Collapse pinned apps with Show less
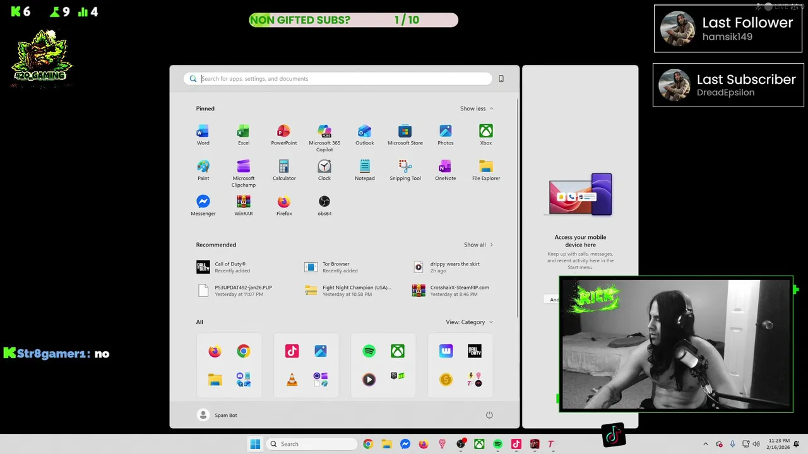This screenshot has width=808, height=454. click(477, 108)
